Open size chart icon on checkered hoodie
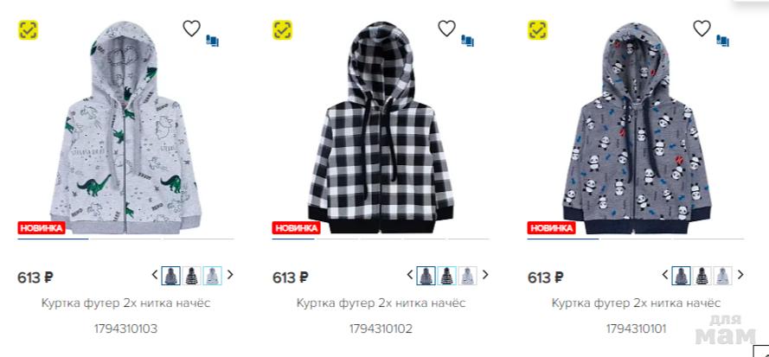The height and width of the screenshot is (357, 769). 467,41
